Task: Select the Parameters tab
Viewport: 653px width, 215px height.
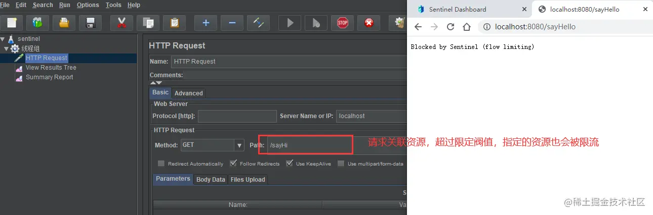Action: 173,179
